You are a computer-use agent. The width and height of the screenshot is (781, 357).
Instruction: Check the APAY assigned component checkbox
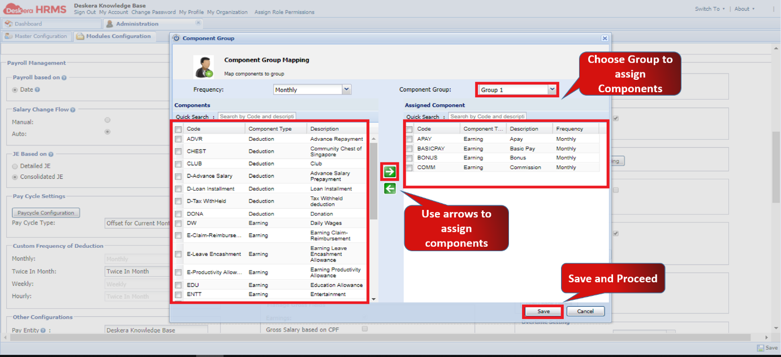409,139
